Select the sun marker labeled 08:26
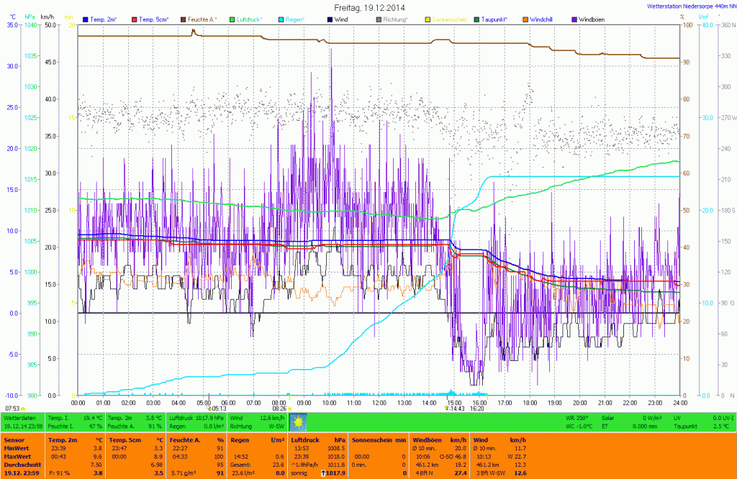Viewport: 737px width, 479px height. [289, 408]
